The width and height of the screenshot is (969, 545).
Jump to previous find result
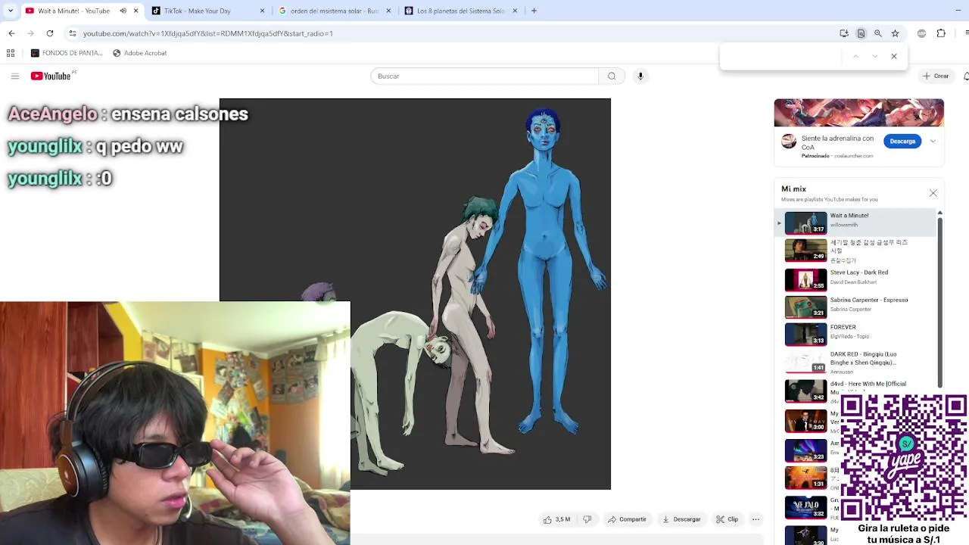[855, 56]
